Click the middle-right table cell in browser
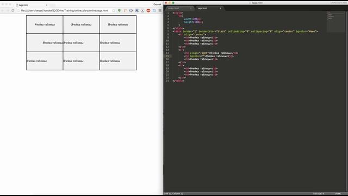 (x=118, y=42)
